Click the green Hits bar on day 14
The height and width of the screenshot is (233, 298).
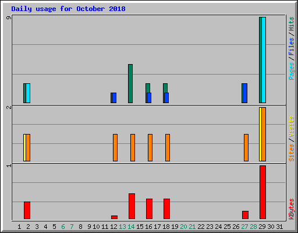pyautogui.click(x=130, y=83)
